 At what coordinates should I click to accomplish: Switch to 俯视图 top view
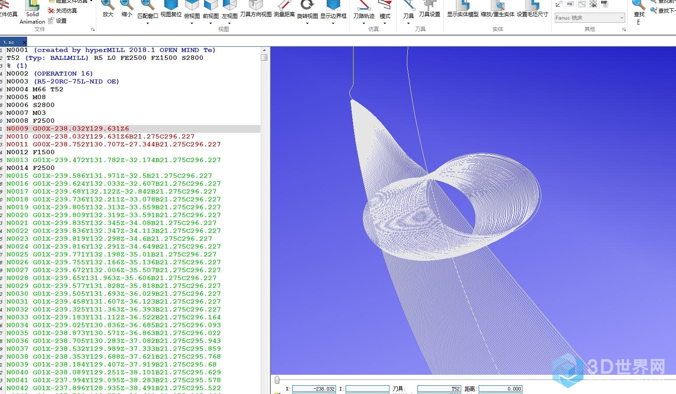192,10
